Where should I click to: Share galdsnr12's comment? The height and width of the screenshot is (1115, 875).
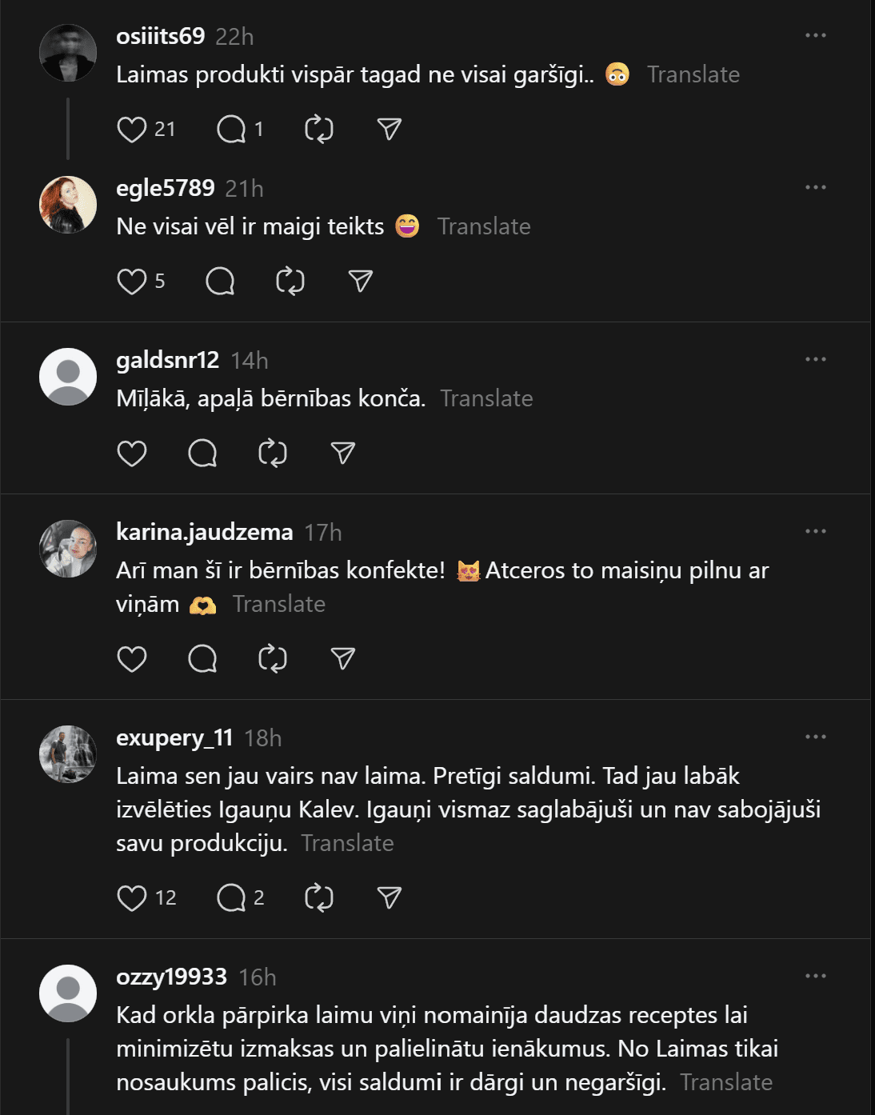point(342,454)
